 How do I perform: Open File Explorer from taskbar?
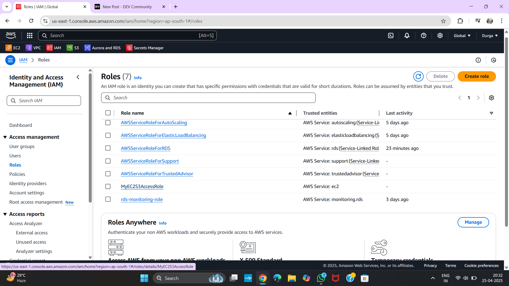pyautogui.click(x=292, y=278)
